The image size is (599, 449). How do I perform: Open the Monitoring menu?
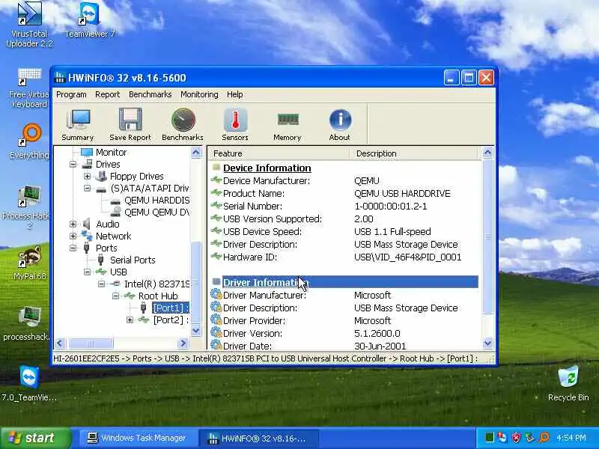199,94
